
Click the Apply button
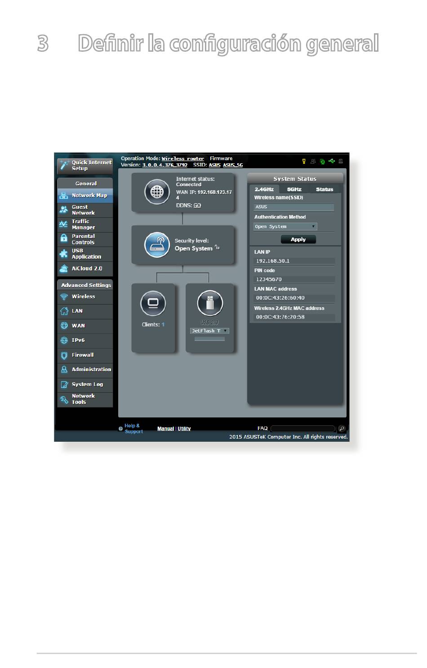(298, 240)
